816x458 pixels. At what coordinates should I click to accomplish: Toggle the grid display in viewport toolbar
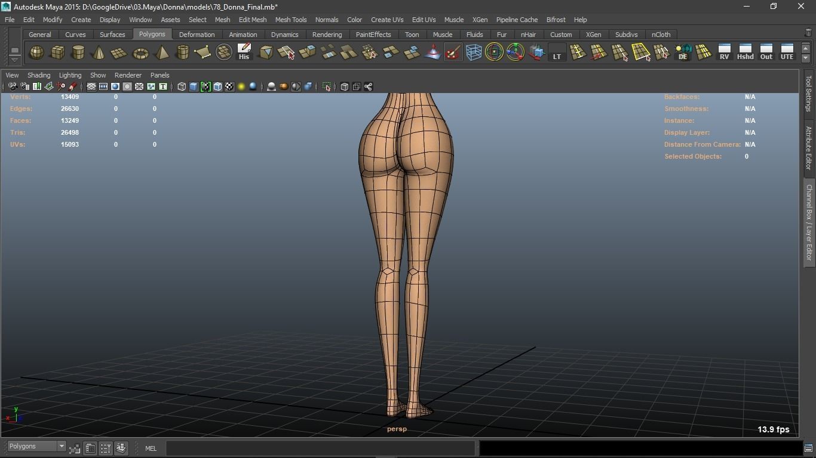[91, 87]
